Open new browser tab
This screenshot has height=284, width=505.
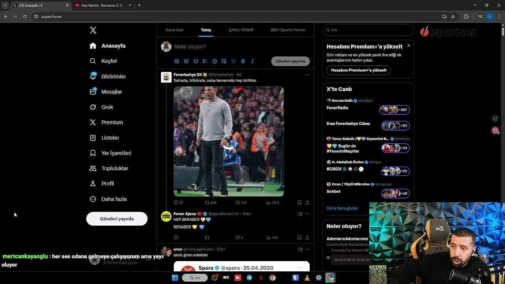click(x=139, y=6)
